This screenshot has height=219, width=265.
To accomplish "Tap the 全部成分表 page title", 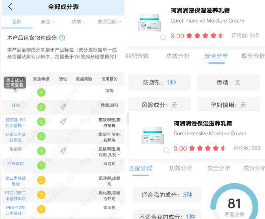I will (63, 7).
